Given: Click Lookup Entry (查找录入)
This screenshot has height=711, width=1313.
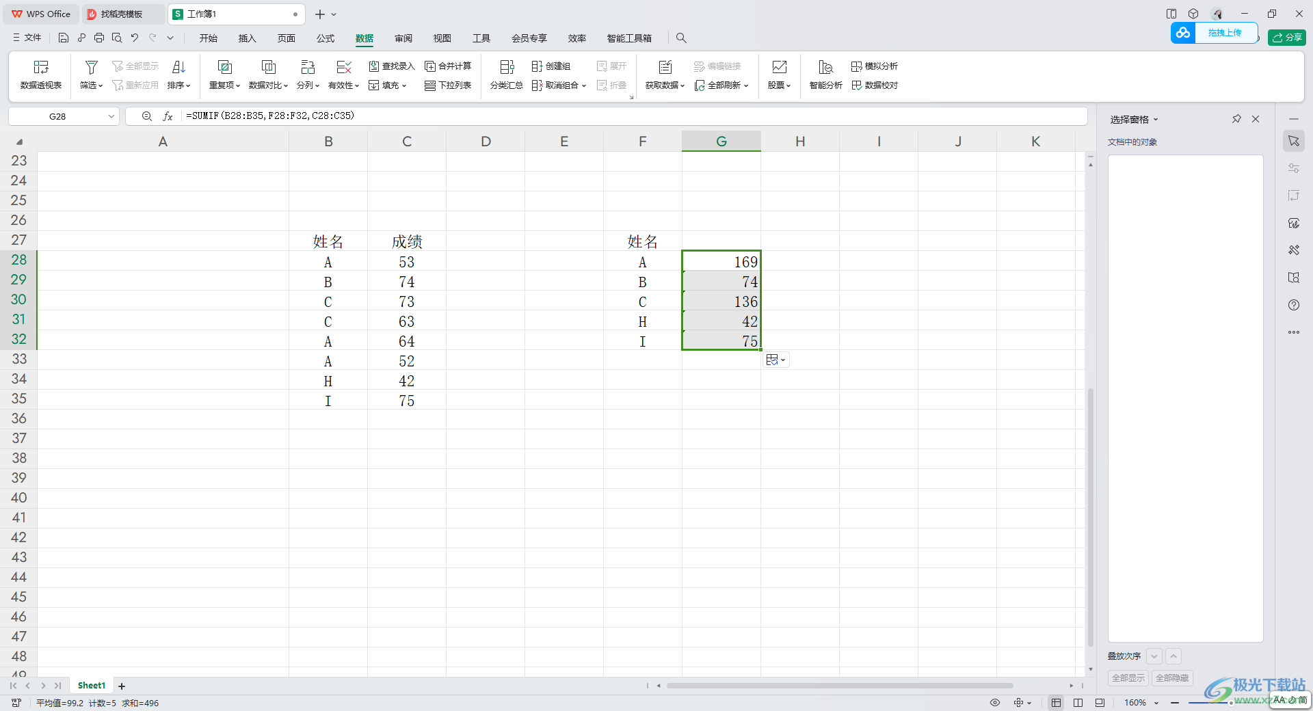Looking at the screenshot, I should (392, 66).
